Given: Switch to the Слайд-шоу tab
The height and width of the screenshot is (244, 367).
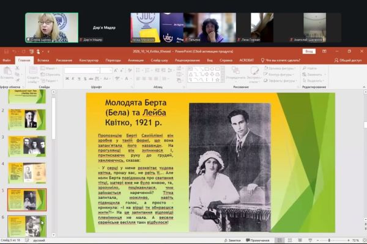Looking at the screenshot, I should click(x=159, y=60).
